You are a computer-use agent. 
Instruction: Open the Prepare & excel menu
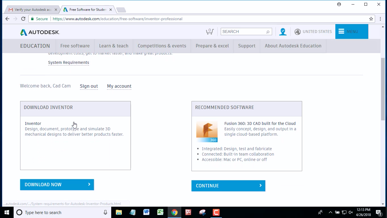coord(212,46)
